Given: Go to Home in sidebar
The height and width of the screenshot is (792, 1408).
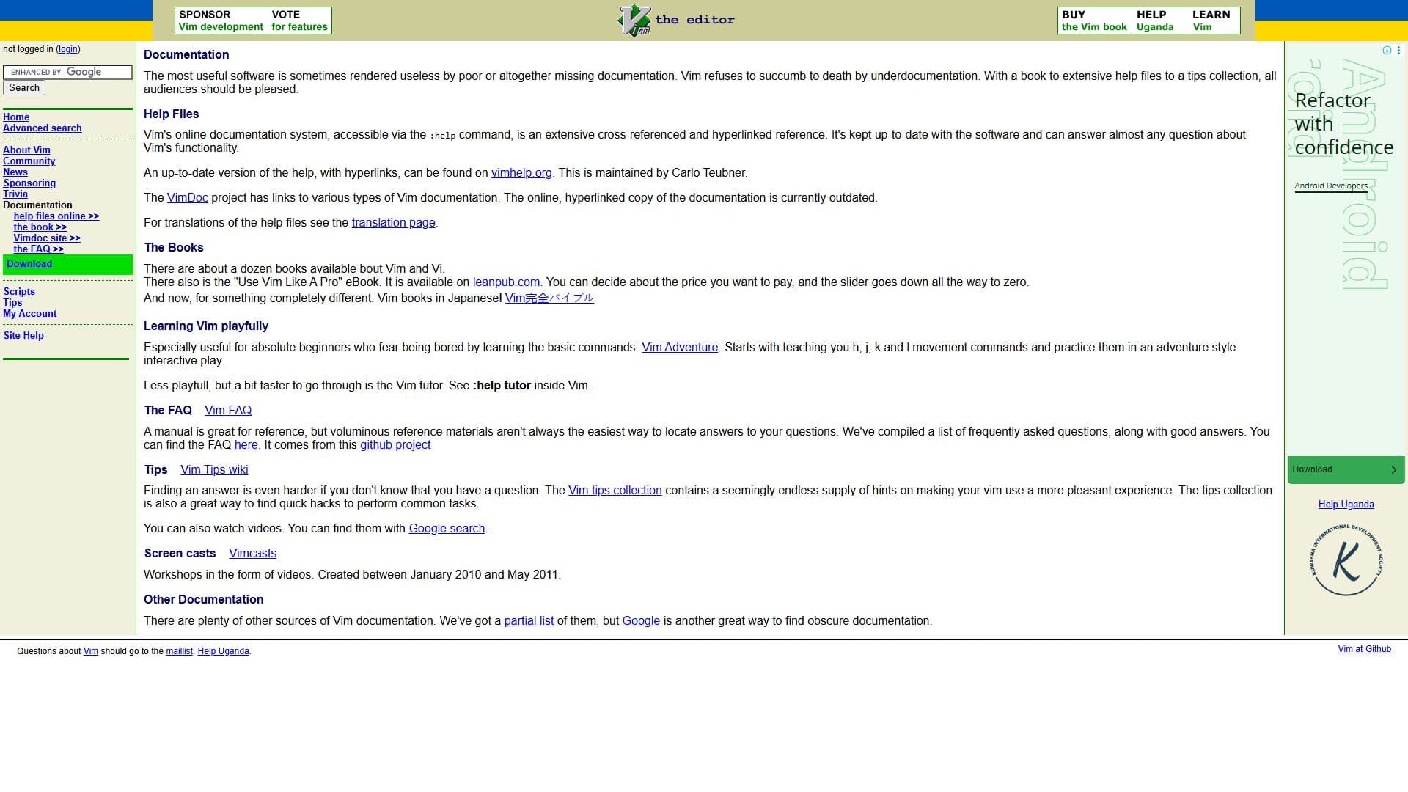Looking at the screenshot, I should [x=16, y=117].
